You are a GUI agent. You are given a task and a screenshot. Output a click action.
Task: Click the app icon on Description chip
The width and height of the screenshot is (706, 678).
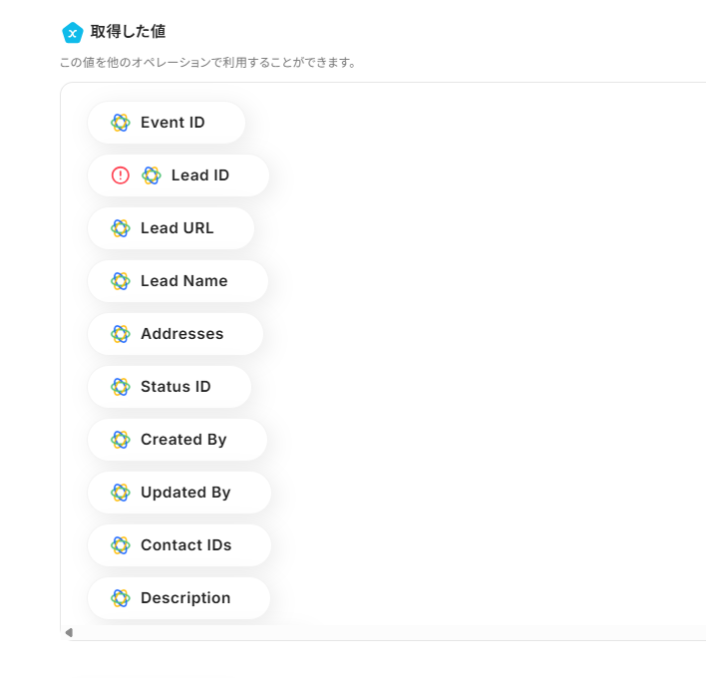121,598
